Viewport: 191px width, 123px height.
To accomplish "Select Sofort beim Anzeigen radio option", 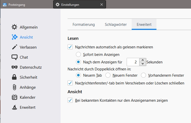I will pyautogui.click(x=78, y=54).
